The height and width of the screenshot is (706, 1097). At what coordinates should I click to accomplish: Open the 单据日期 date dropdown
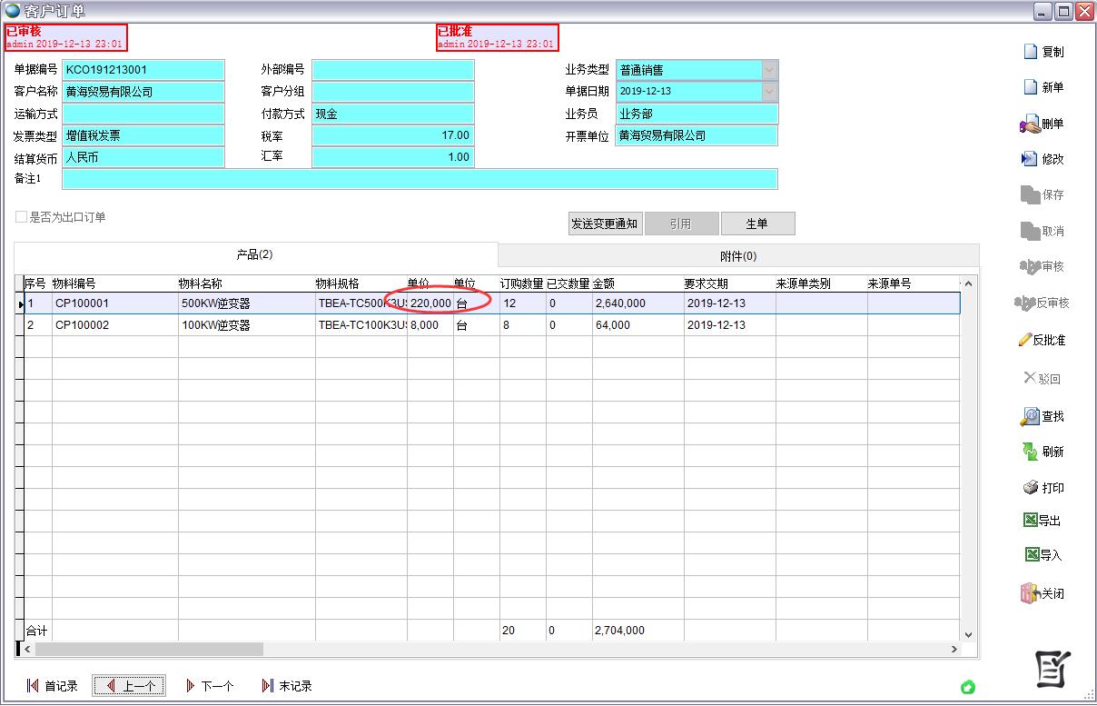(x=770, y=92)
